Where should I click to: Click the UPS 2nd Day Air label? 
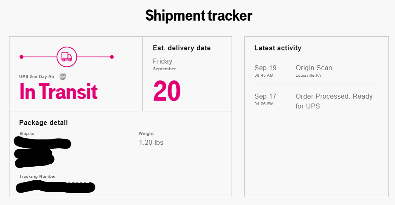[x=37, y=77]
